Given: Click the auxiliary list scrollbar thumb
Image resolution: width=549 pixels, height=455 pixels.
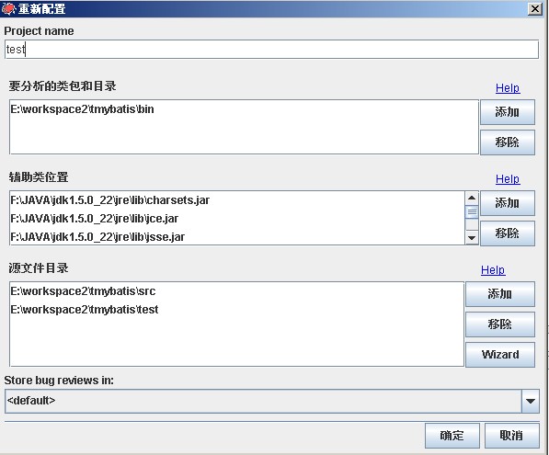Looking at the screenshot, I should pos(472,212).
